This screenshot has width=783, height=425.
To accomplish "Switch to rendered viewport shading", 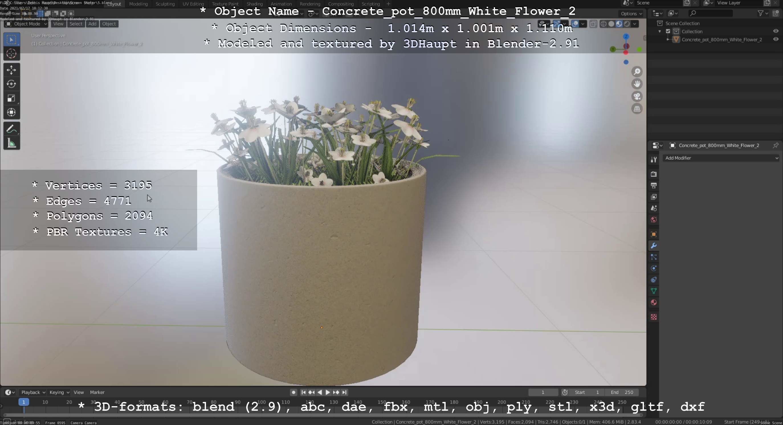I will tap(627, 24).
